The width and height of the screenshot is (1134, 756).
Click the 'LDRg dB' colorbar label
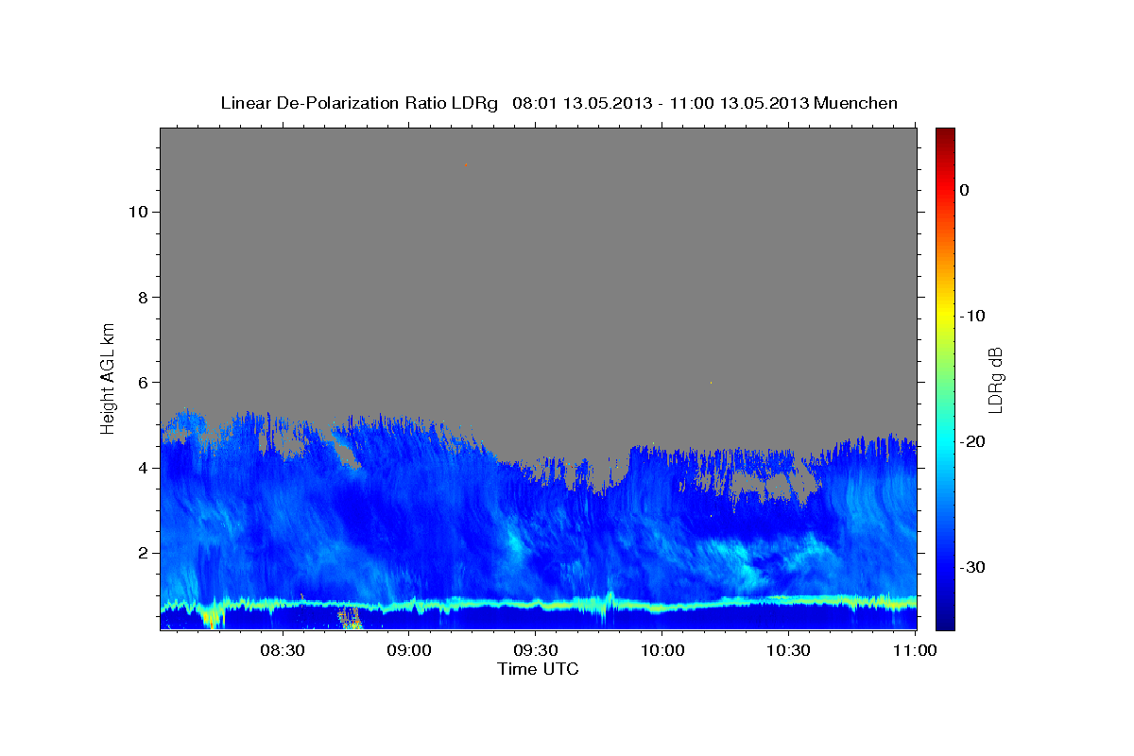(x=995, y=380)
